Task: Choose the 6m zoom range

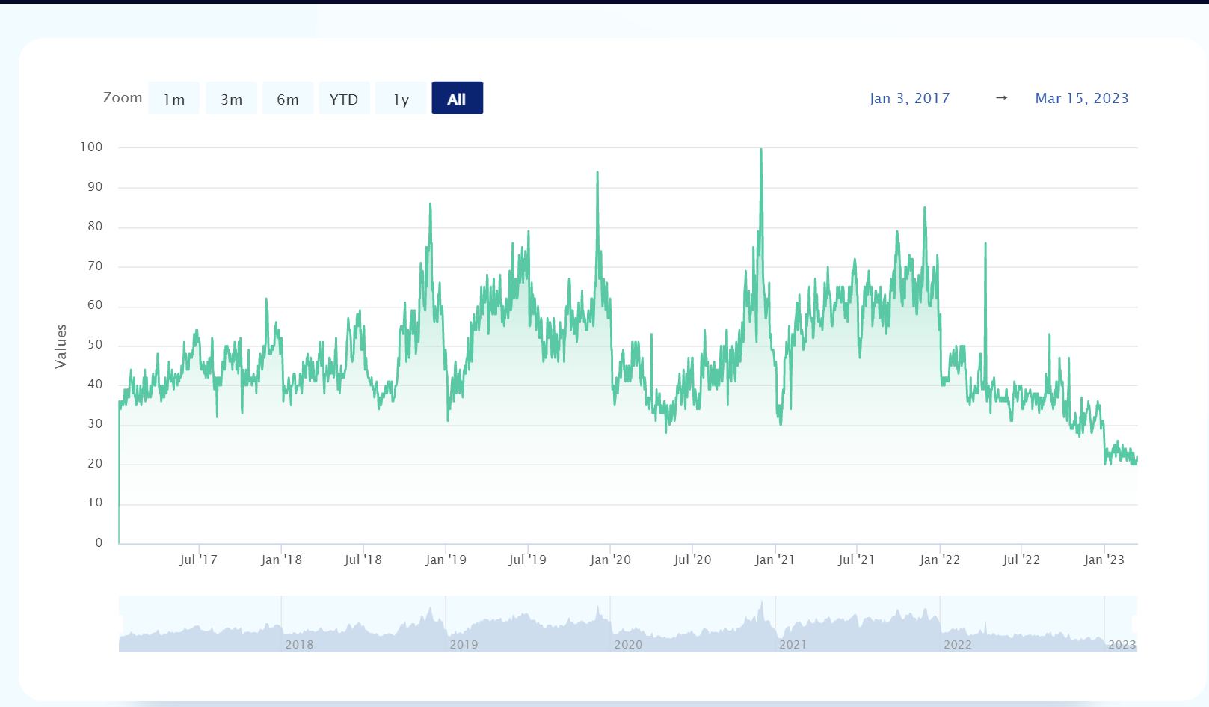Action: coord(288,99)
